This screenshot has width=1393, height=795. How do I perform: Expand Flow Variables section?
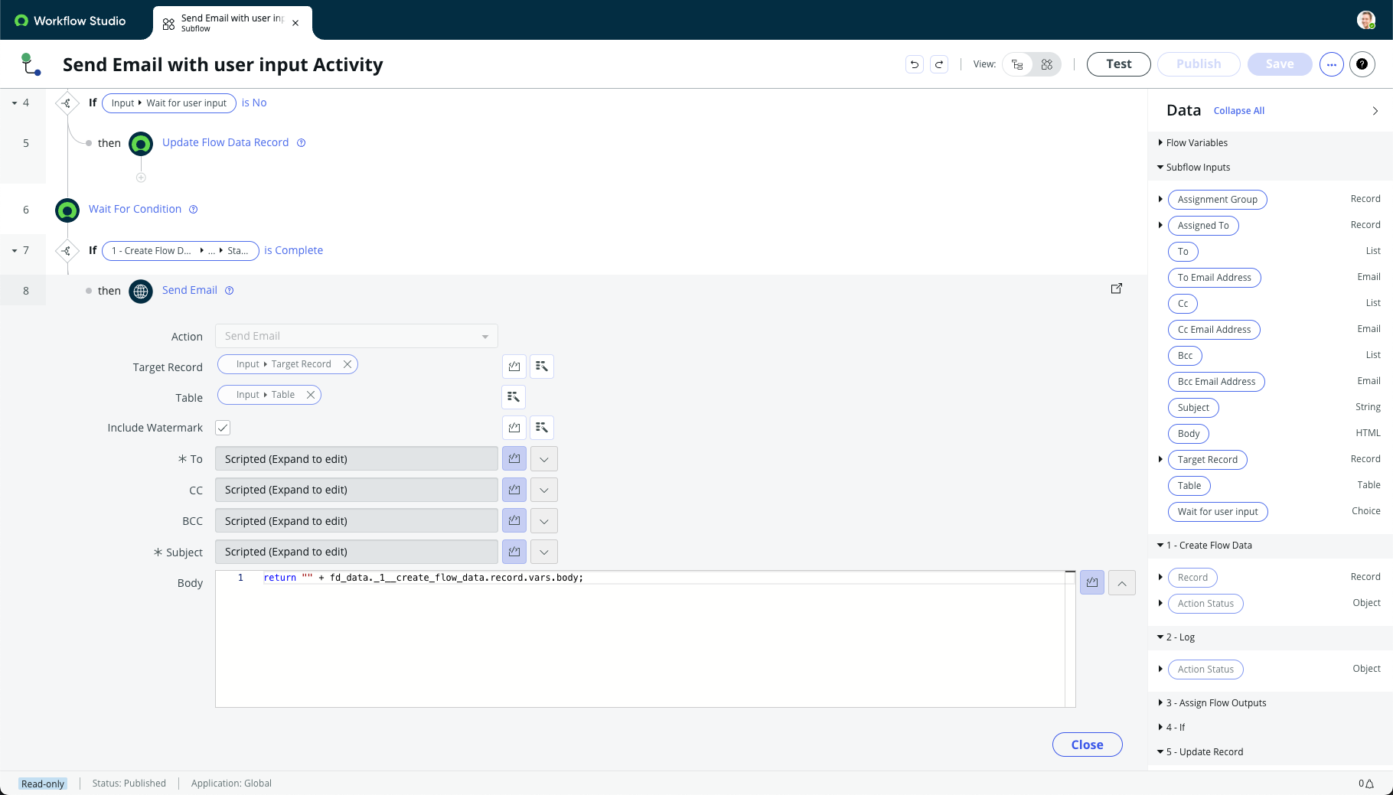tap(1160, 142)
